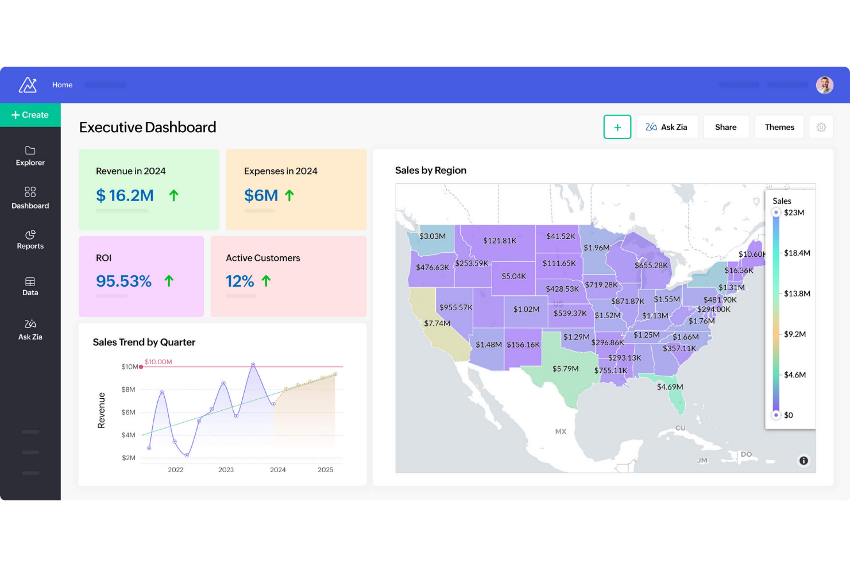Click the user avatar in the top bar
Viewport: 850px width, 567px height.
(x=825, y=84)
